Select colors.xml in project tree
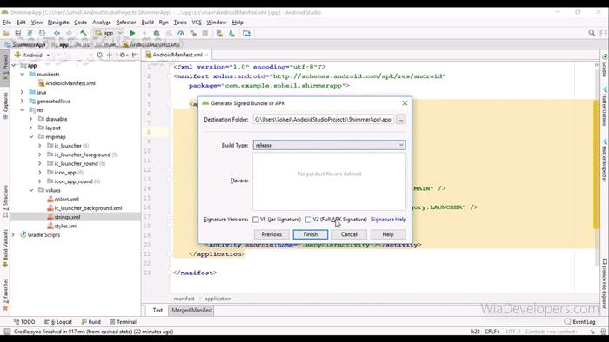The width and height of the screenshot is (609, 342). (66, 199)
